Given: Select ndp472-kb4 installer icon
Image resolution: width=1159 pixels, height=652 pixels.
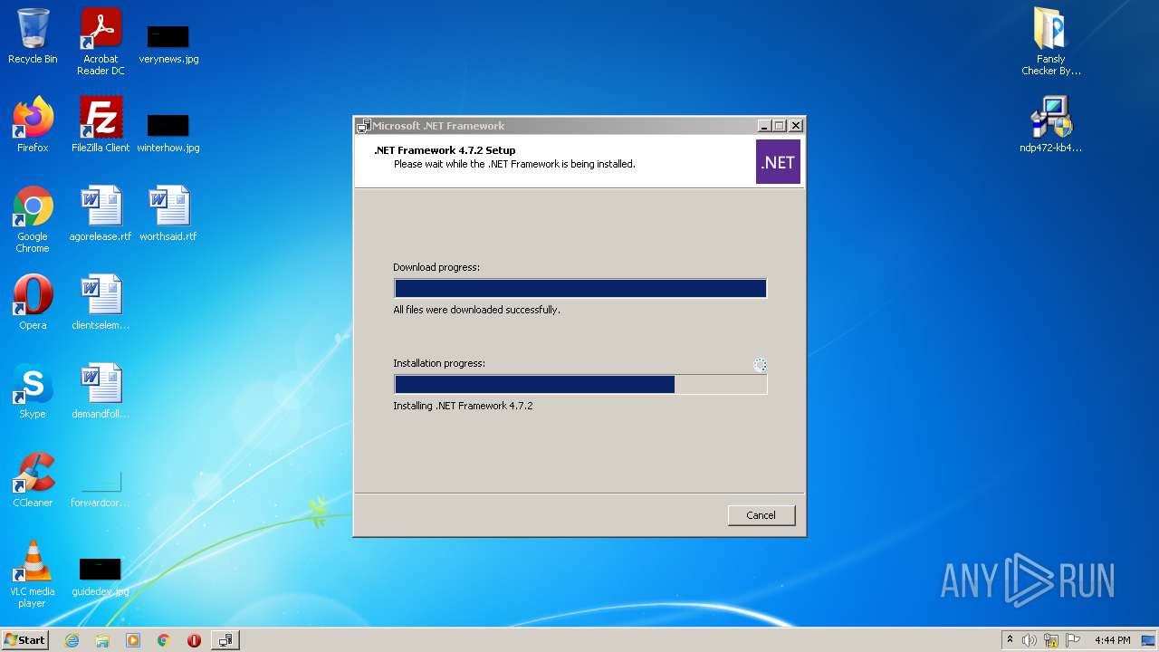Looking at the screenshot, I should (1051, 125).
